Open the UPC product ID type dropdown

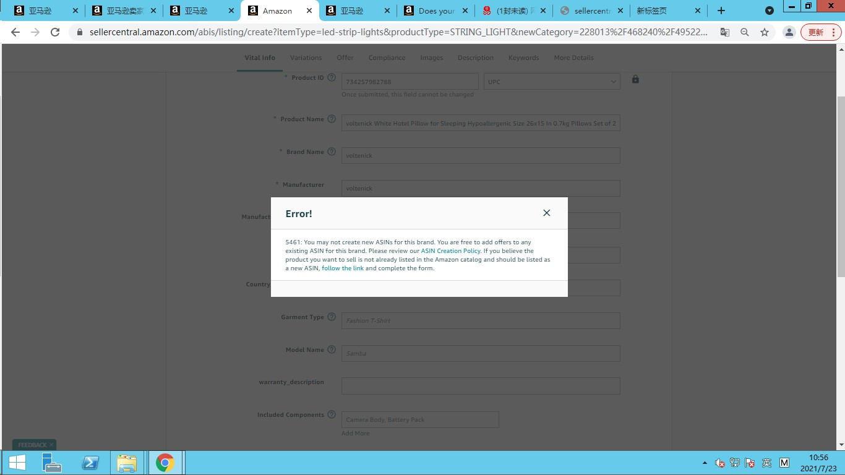pyautogui.click(x=552, y=82)
